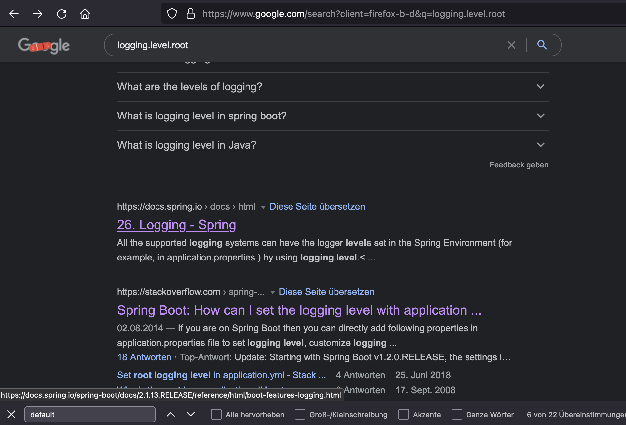Go back with the browser back arrow

pyautogui.click(x=14, y=14)
